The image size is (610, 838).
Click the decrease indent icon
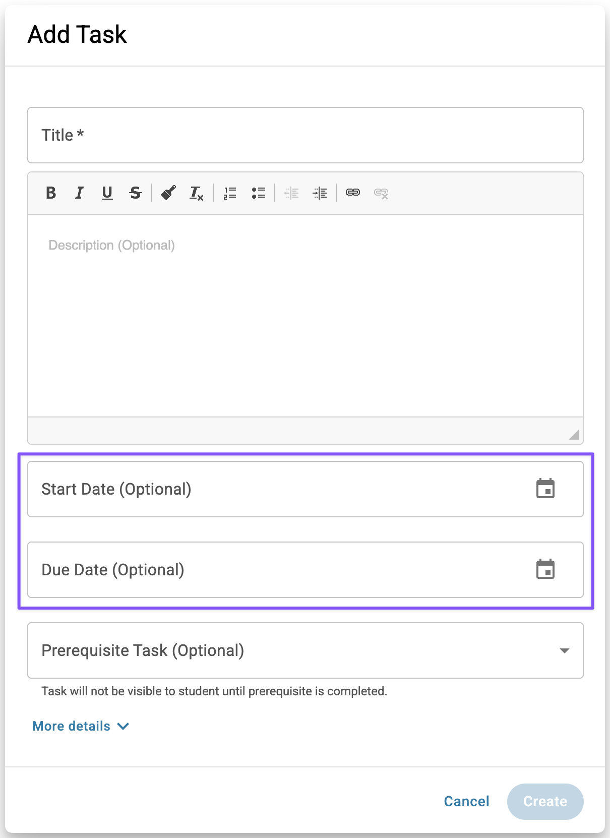291,193
